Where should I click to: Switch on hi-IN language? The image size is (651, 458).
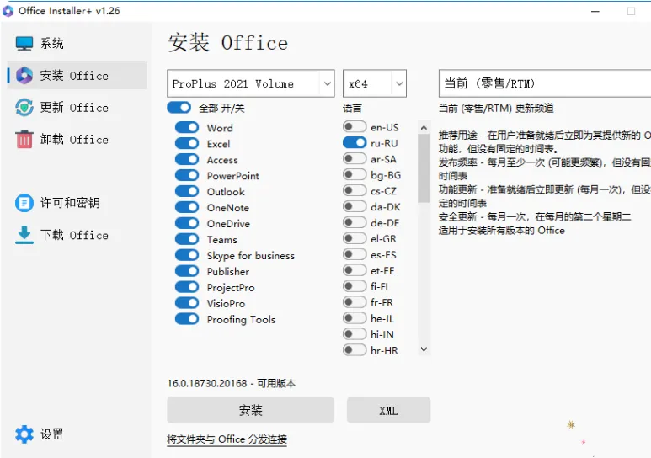(x=355, y=333)
